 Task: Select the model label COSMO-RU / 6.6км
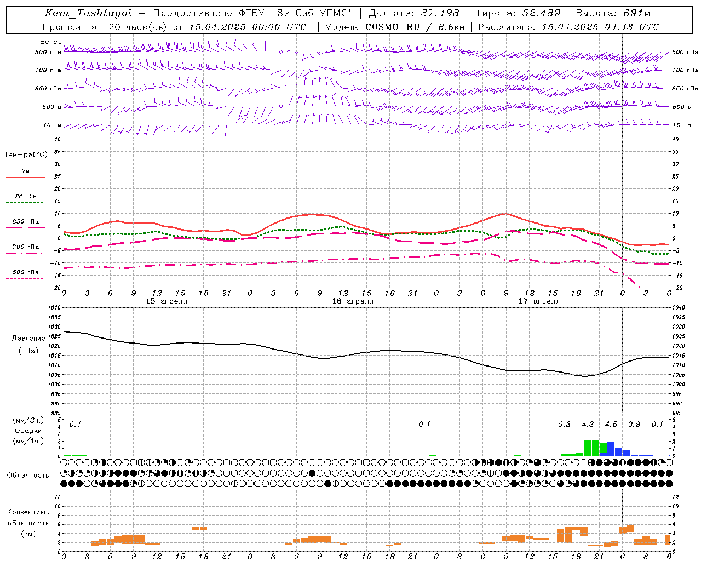click(x=415, y=27)
